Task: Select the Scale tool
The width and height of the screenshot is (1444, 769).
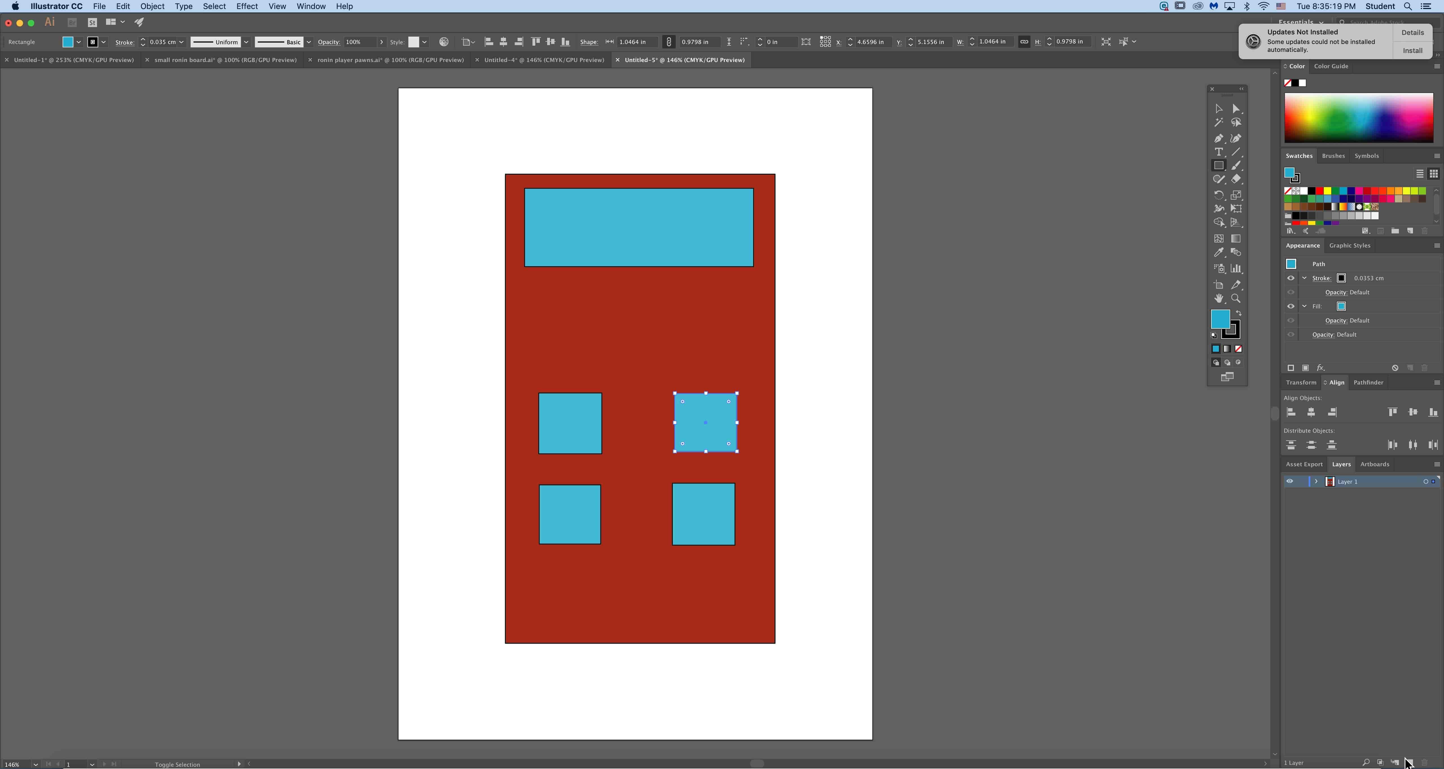Action: click(x=1236, y=195)
